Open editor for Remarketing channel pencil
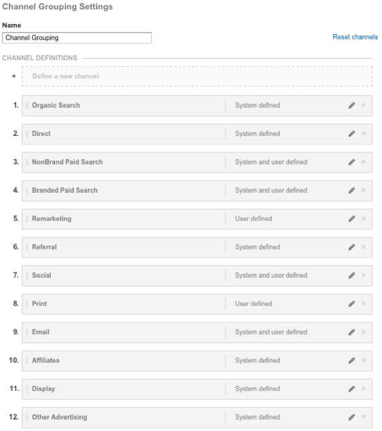Viewport: 382px width, 431px height. 351,219
